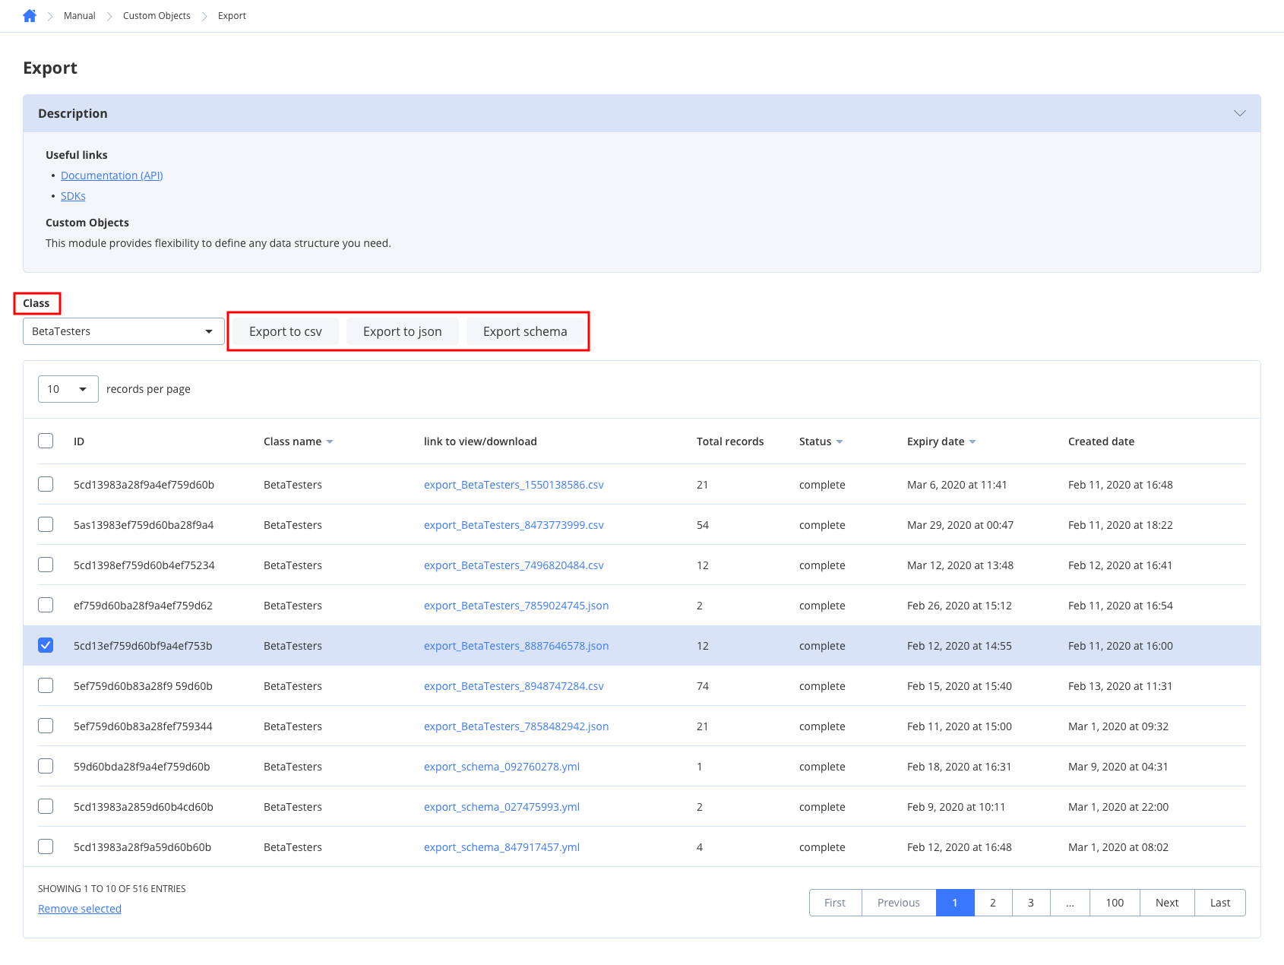This screenshot has height=965, width=1284.
Task: Open export_schema_092760278.yml link
Action: point(501,767)
